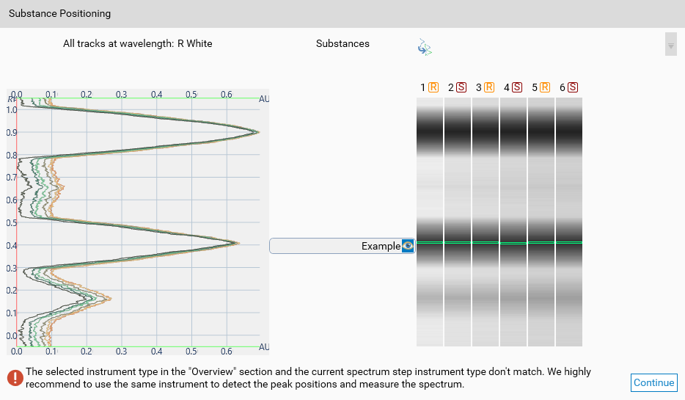Click track 4 sample S icon
This screenshot has width=685, height=400.
(x=517, y=87)
